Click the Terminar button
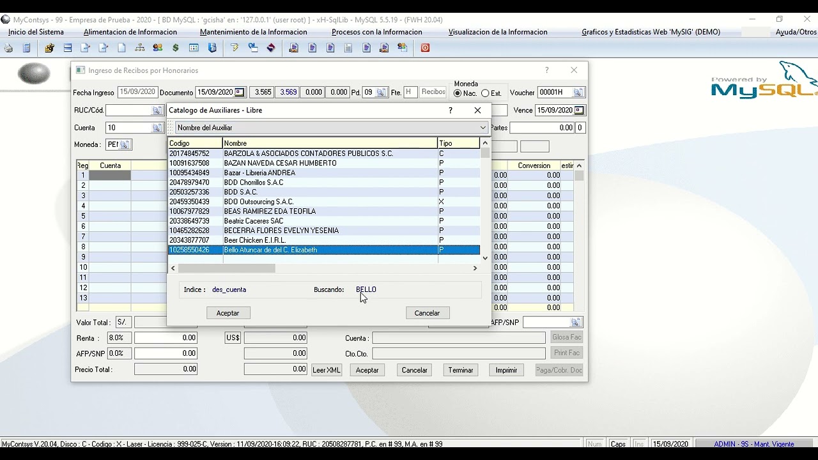 pos(461,370)
